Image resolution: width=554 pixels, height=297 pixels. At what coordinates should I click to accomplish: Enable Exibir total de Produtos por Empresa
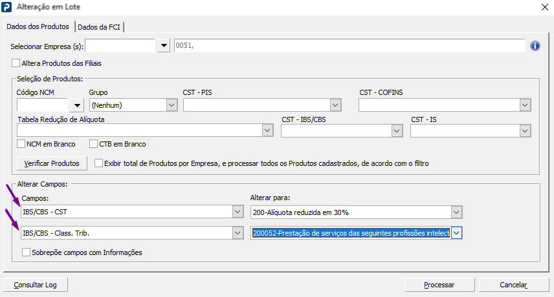point(98,163)
